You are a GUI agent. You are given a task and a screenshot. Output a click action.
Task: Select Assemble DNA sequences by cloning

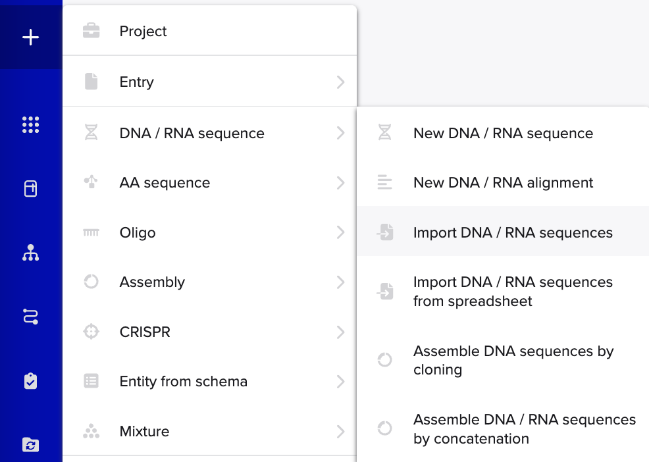pos(503,360)
